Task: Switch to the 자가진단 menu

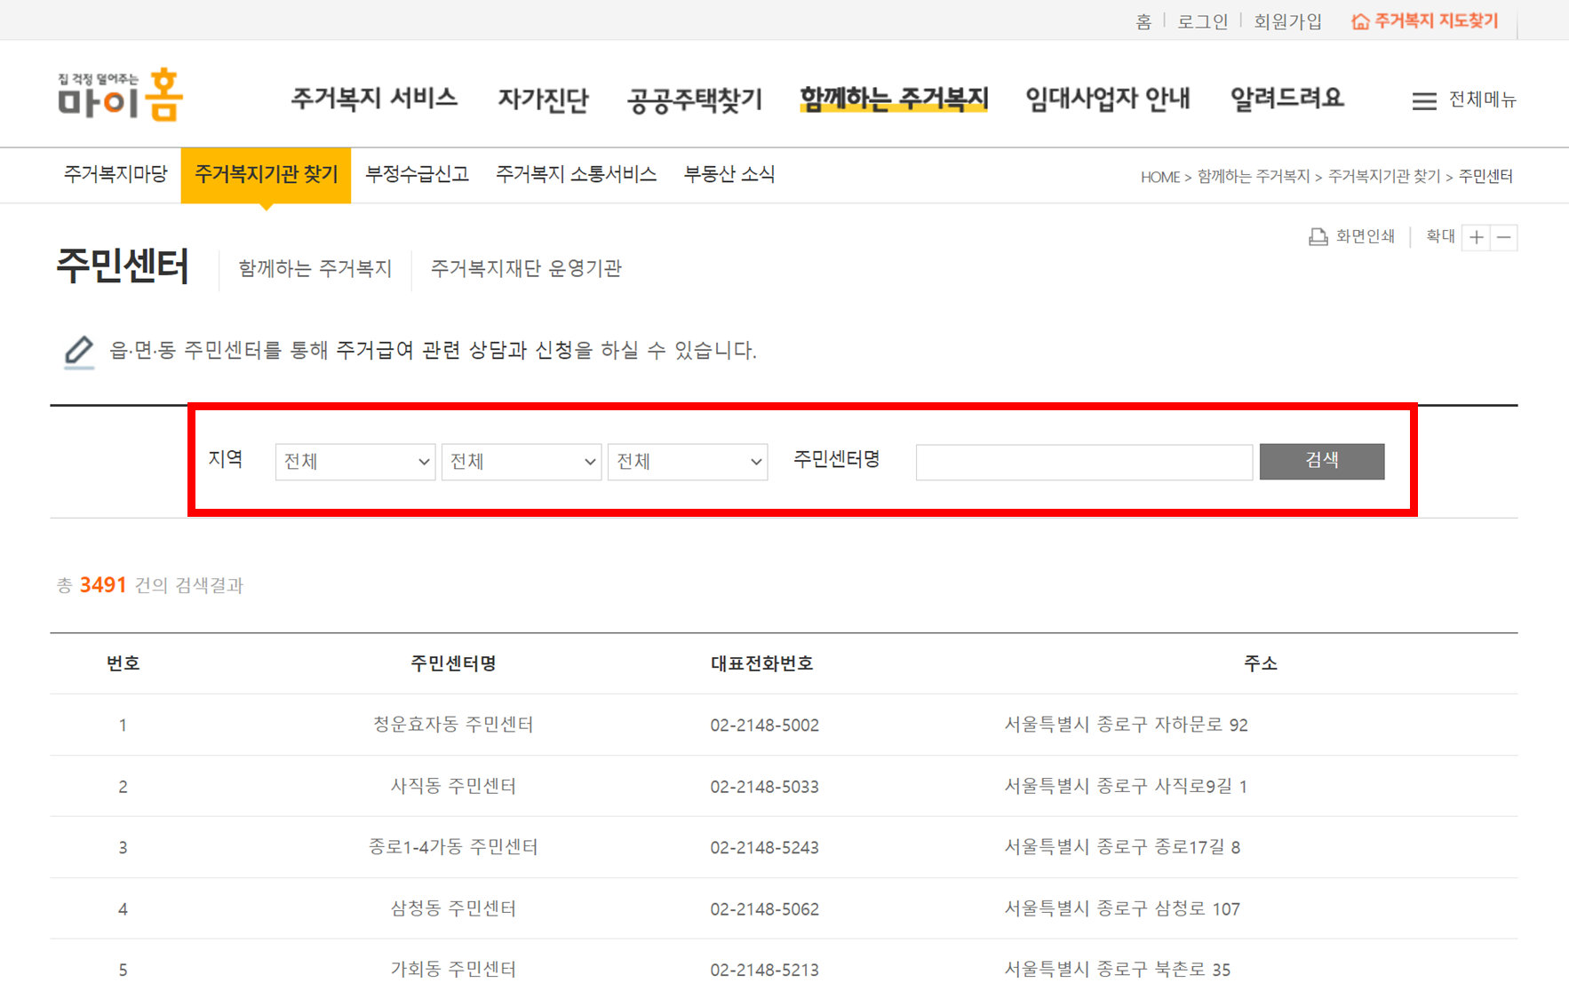Action: pos(543,99)
